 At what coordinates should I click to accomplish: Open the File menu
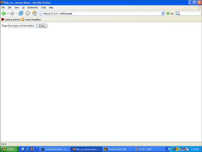click(3, 8)
